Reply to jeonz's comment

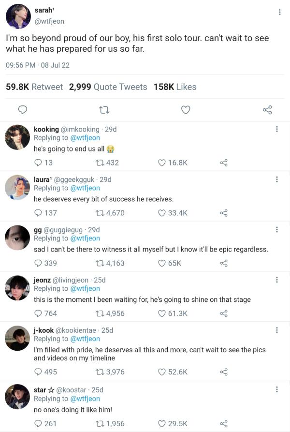[x=38, y=313]
